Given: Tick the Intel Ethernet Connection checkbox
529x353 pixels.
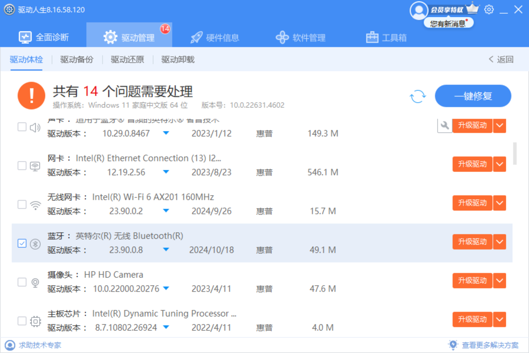Looking at the screenshot, I should tap(22, 166).
